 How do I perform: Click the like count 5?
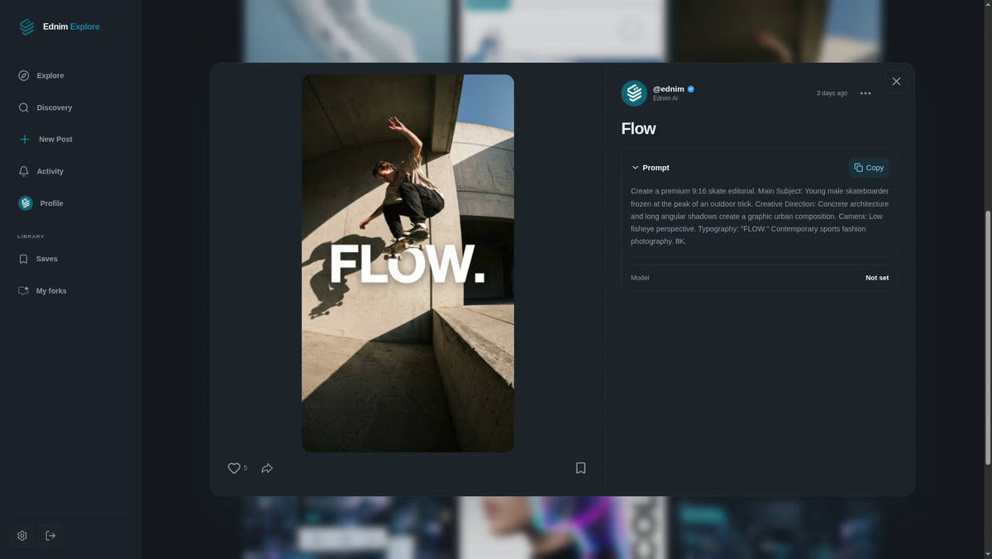pos(246,468)
